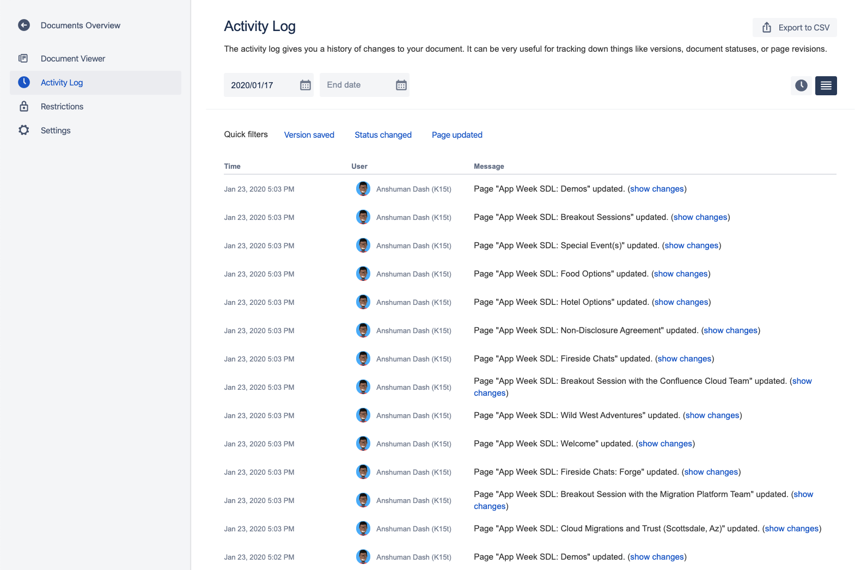Show changes for Breakout Sessions page
Screen dimensions: 867x570
coord(700,217)
